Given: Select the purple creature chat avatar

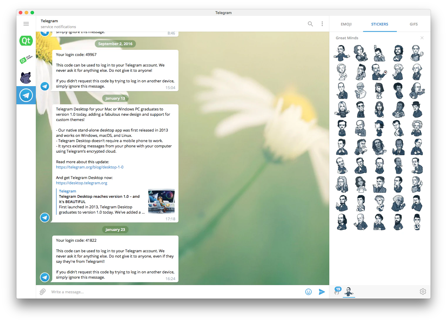Looking at the screenshot, I should point(26,78).
